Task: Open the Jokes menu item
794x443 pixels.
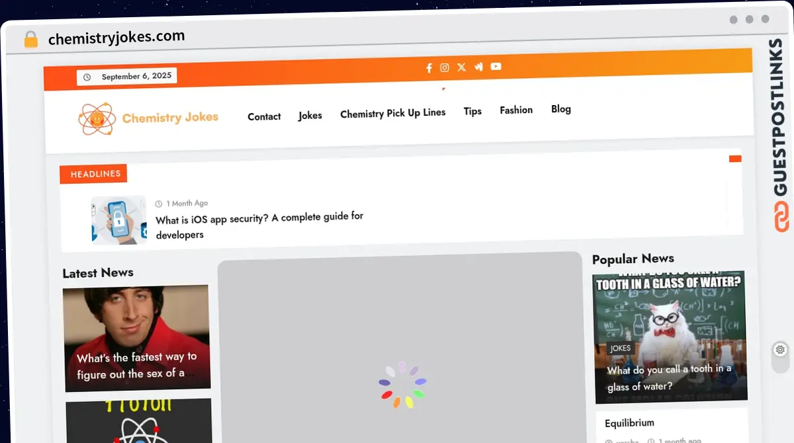Action: pos(310,115)
